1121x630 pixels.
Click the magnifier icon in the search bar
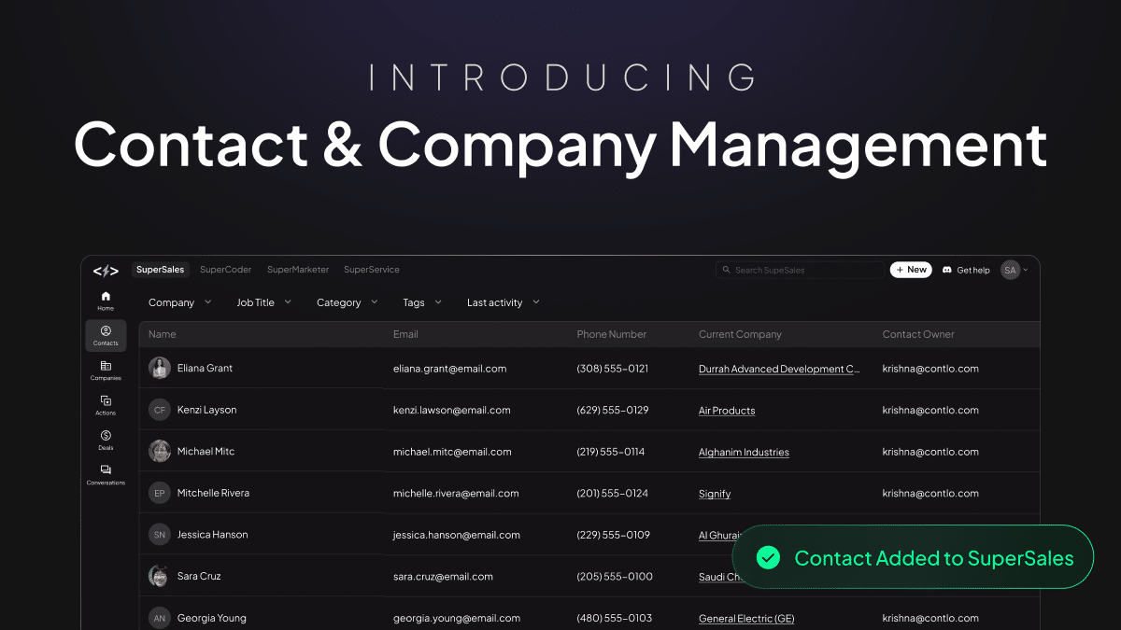(x=728, y=270)
